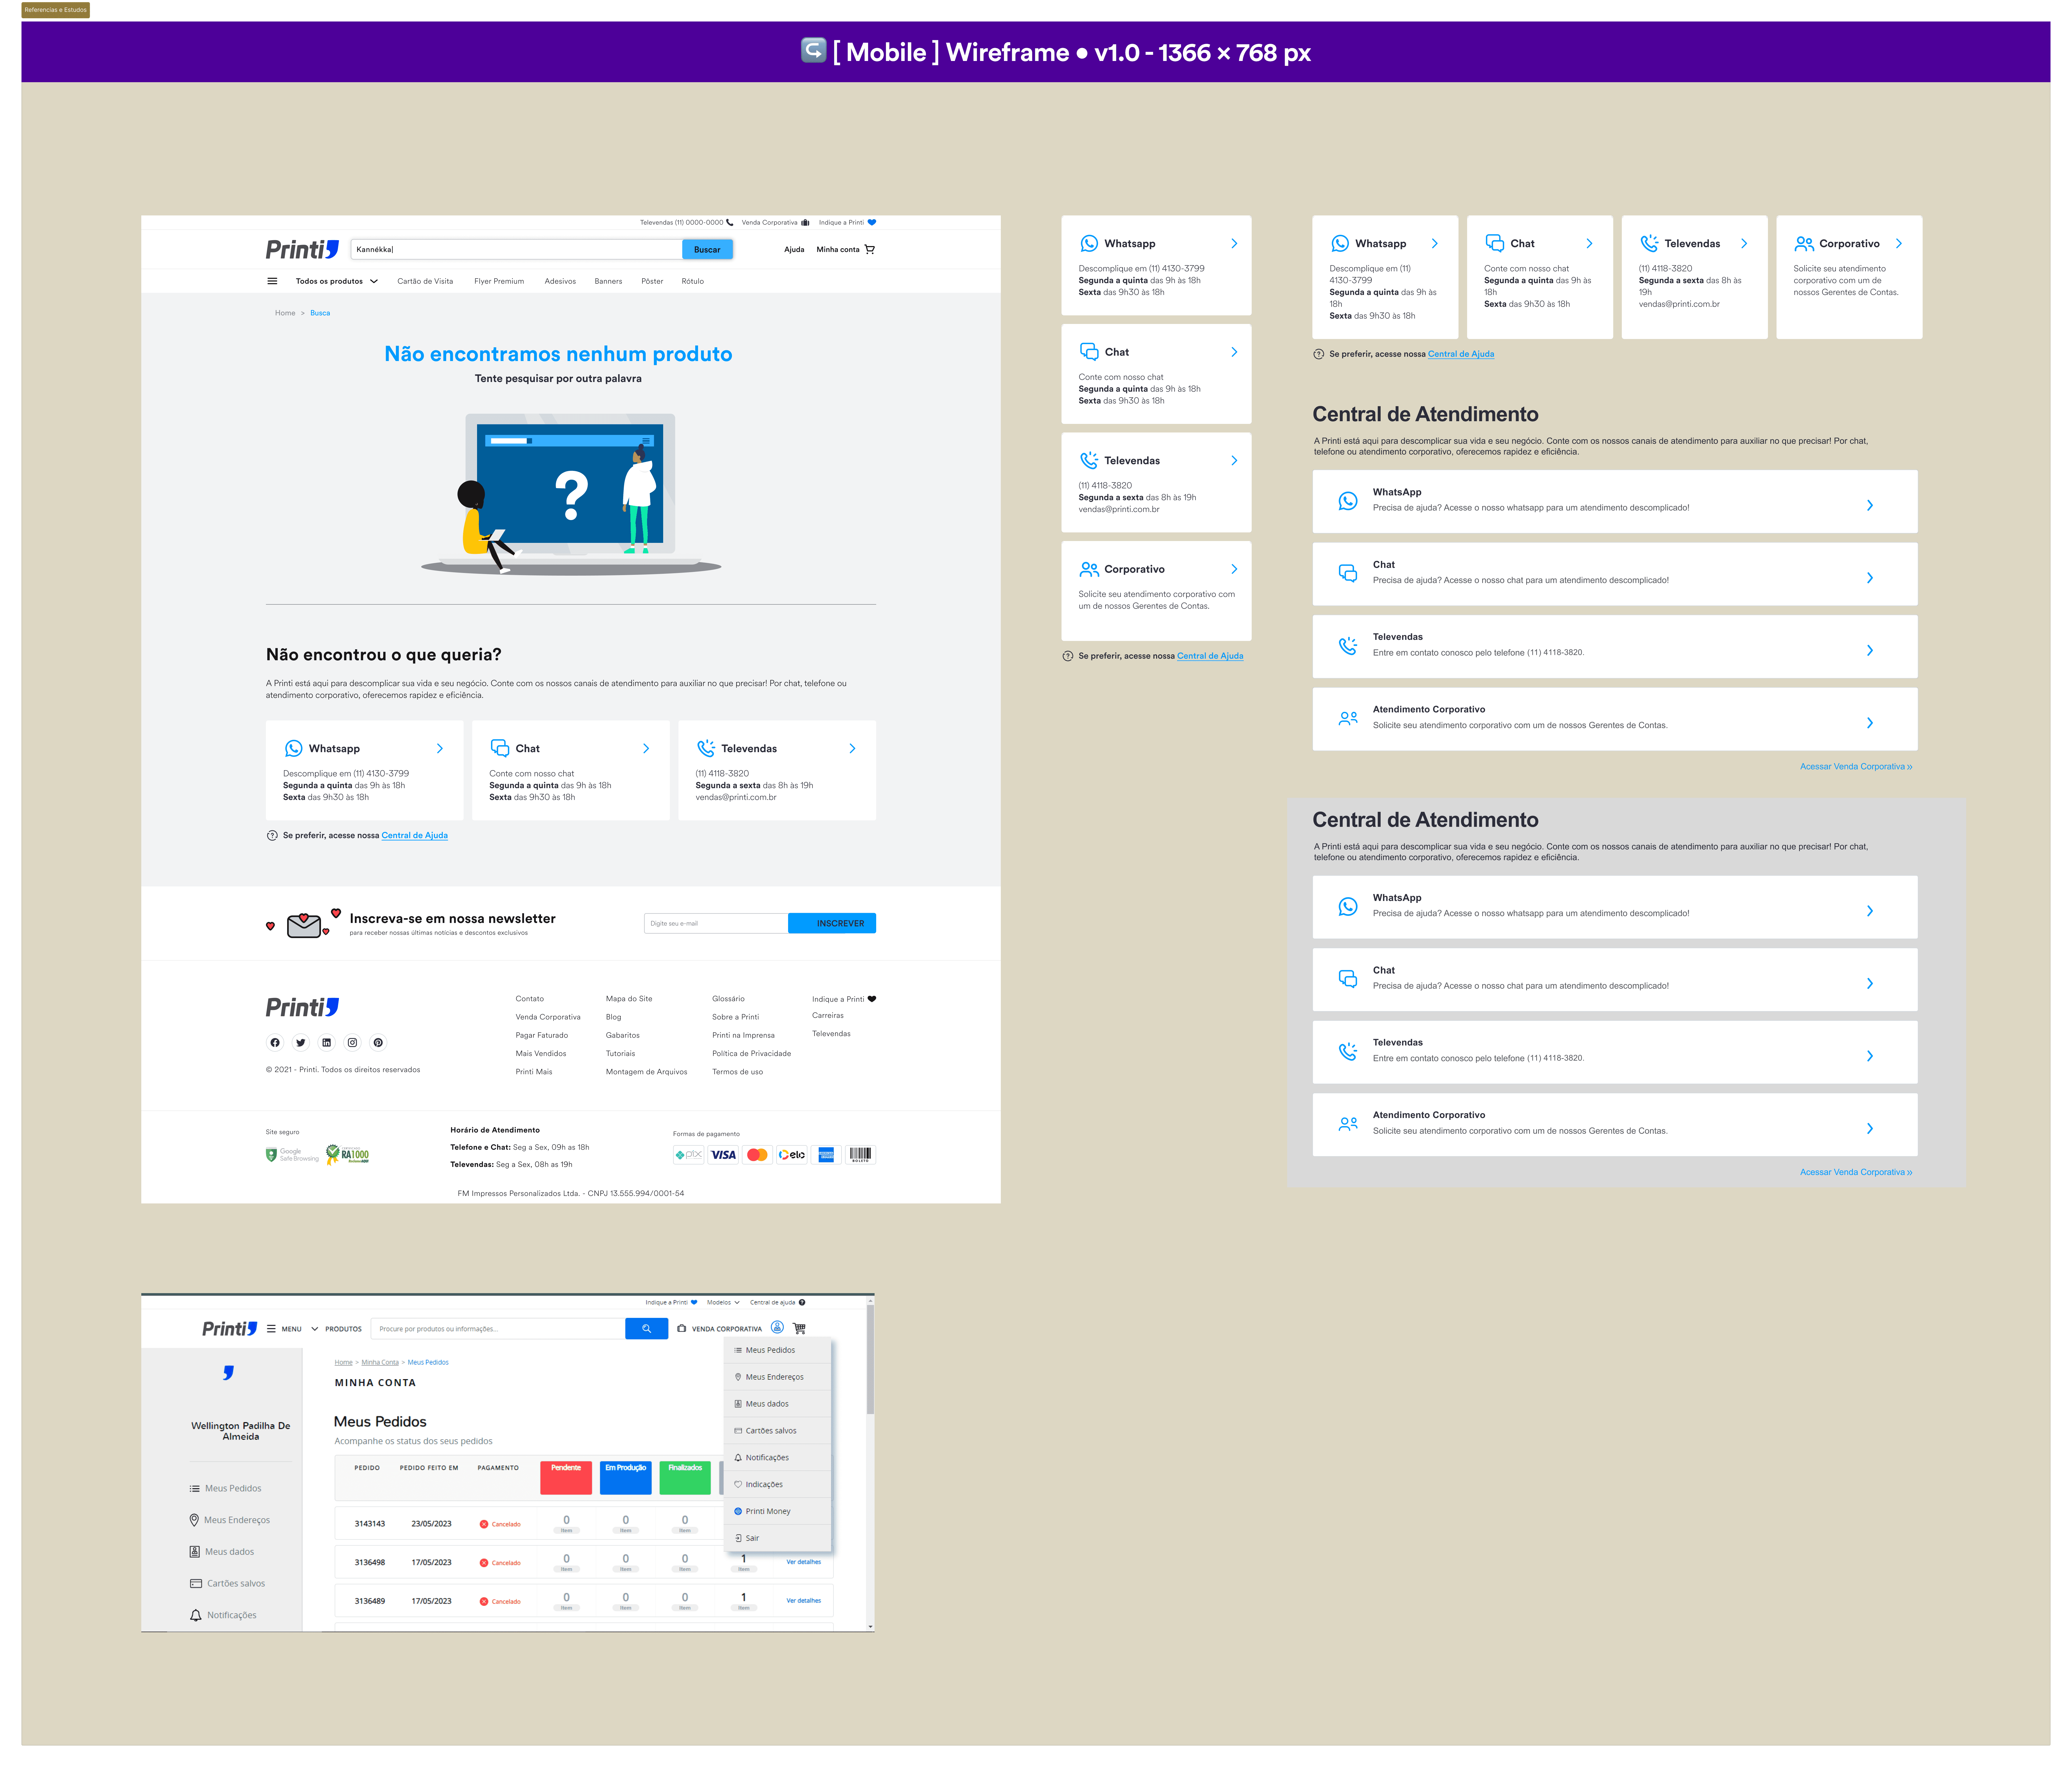Click the Instagram icon in the footer
Viewport: 2072px width, 1767px height.
[x=352, y=1042]
